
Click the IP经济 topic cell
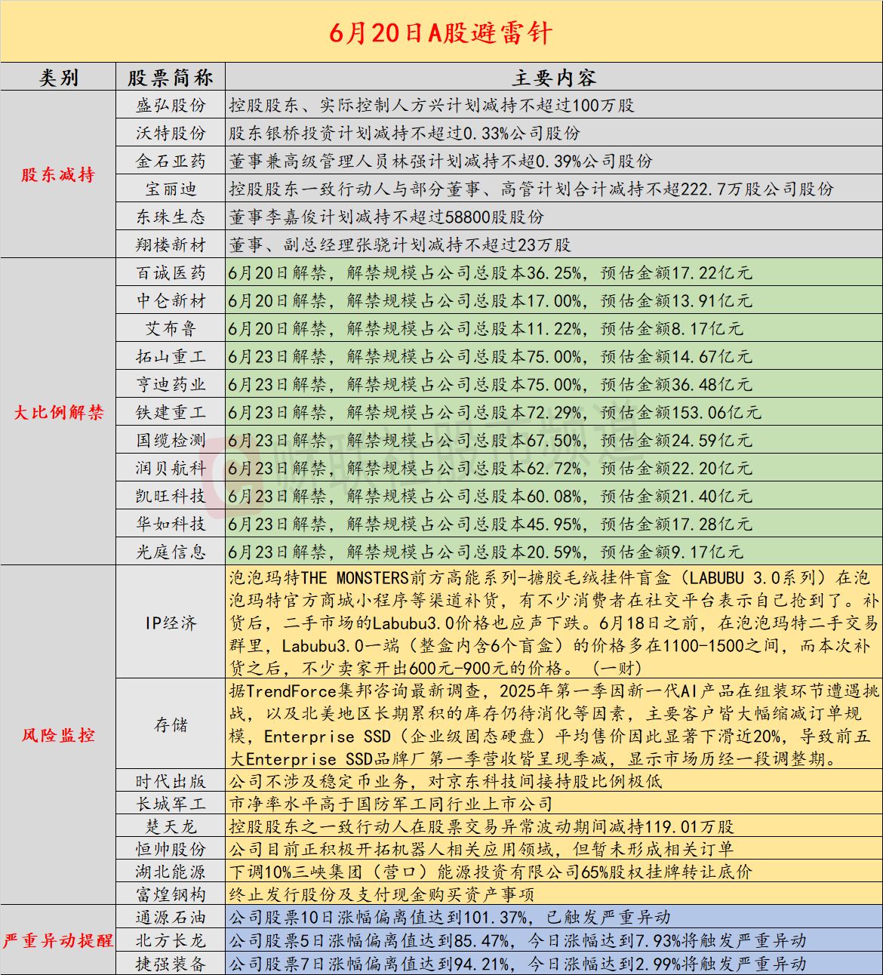tap(171, 623)
